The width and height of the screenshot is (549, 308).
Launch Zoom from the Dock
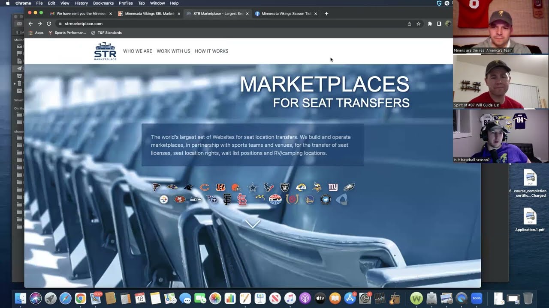click(x=477, y=298)
